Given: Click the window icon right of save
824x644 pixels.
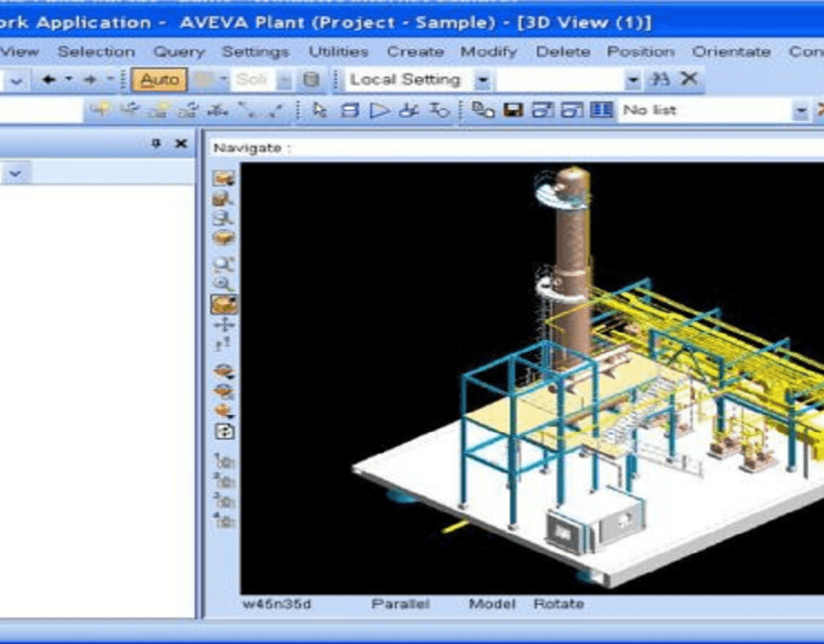Looking at the screenshot, I should [x=542, y=110].
